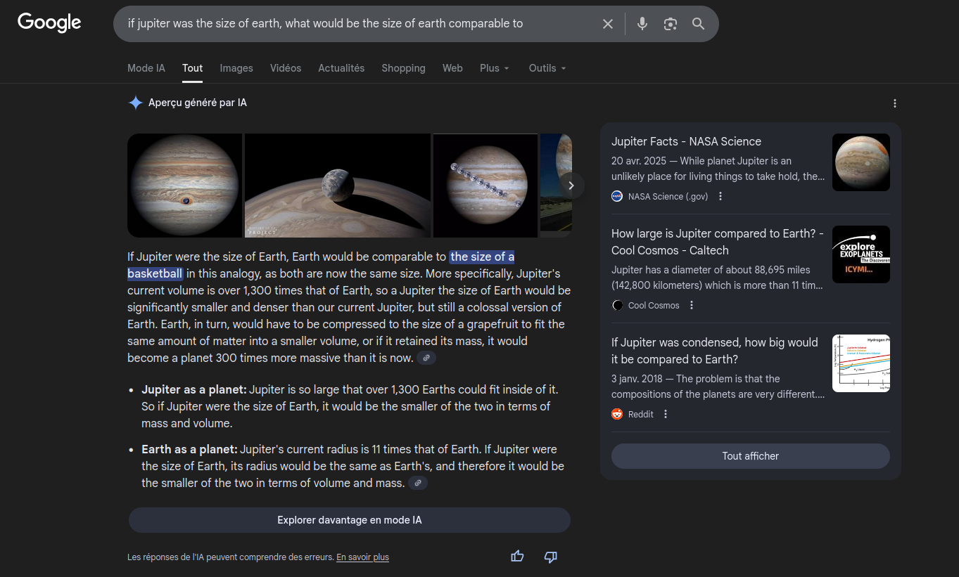959x577 pixels.
Task: Open Explore Exoplanets thumbnail
Action: tap(861, 254)
